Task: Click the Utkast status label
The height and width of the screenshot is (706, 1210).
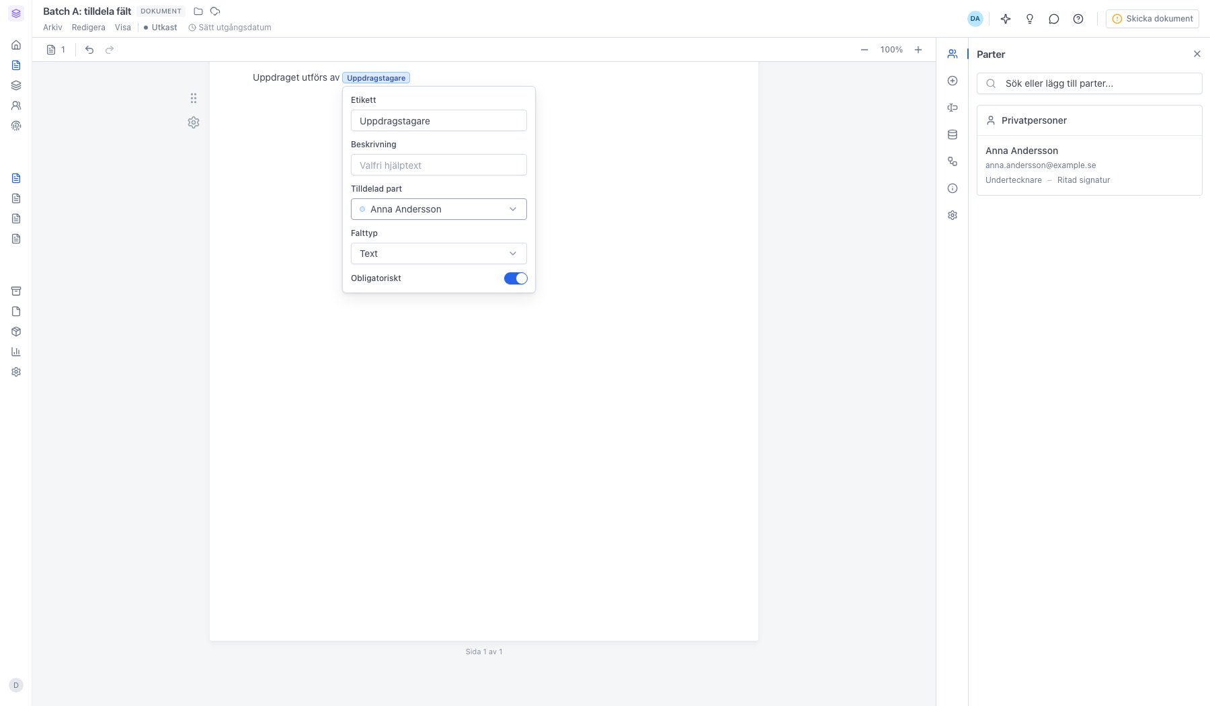Action: (161, 28)
